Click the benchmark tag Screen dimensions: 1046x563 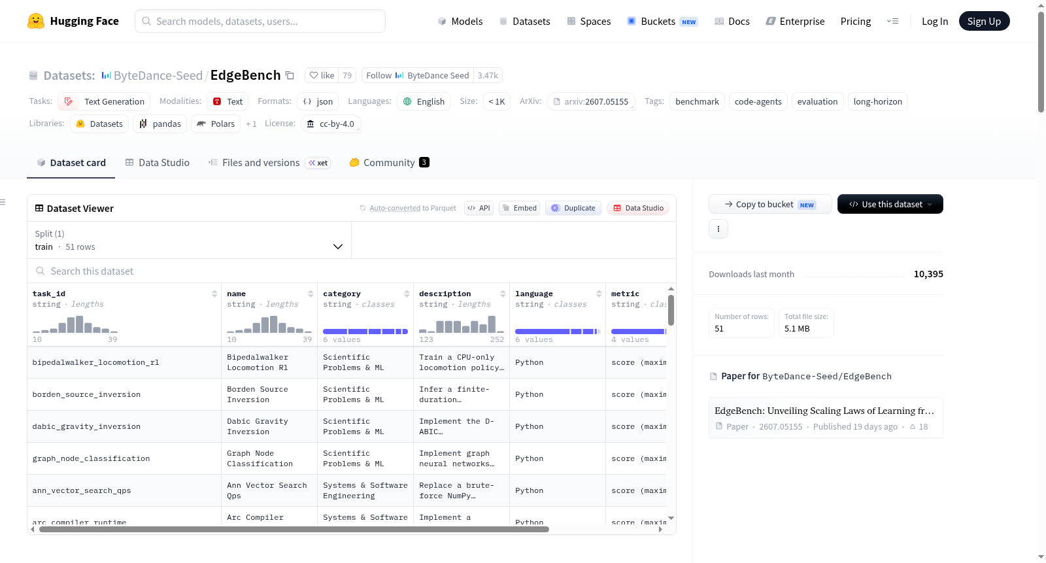coord(697,101)
